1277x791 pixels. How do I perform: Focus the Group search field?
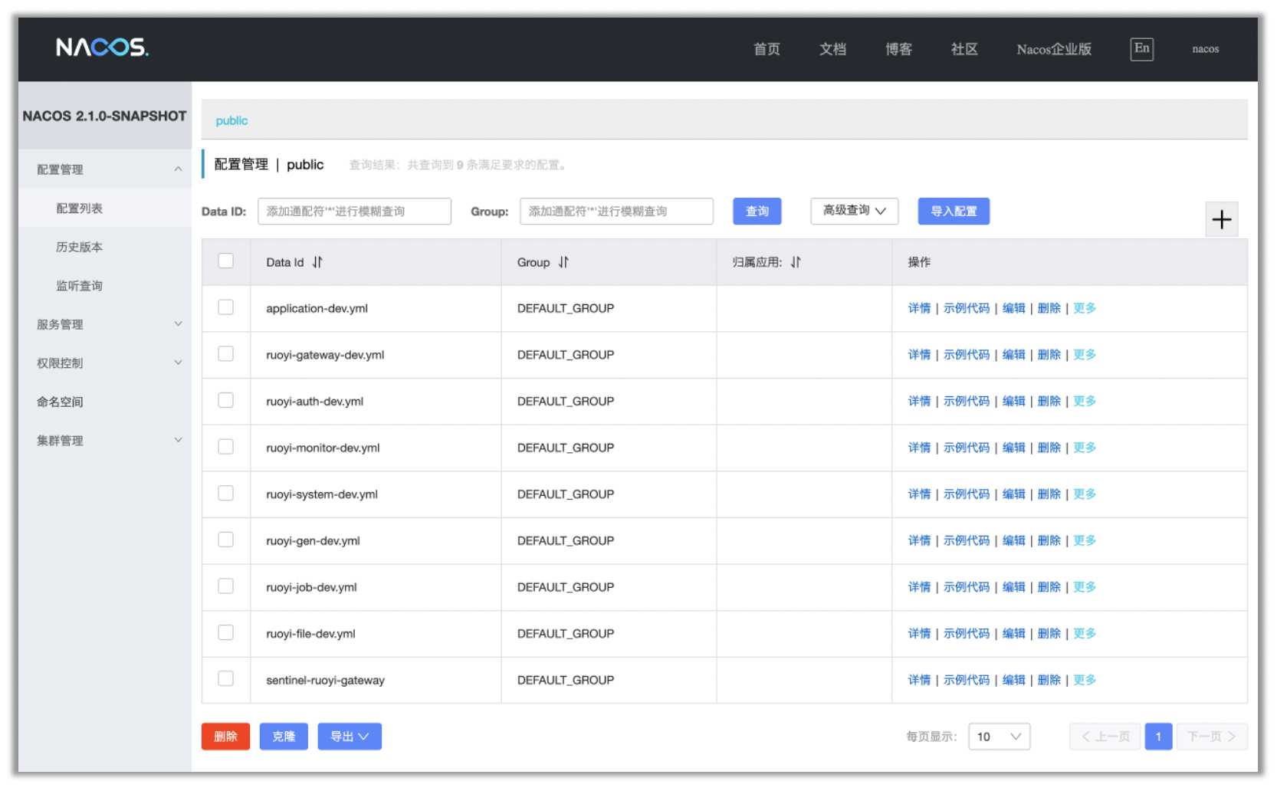point(616,211)
